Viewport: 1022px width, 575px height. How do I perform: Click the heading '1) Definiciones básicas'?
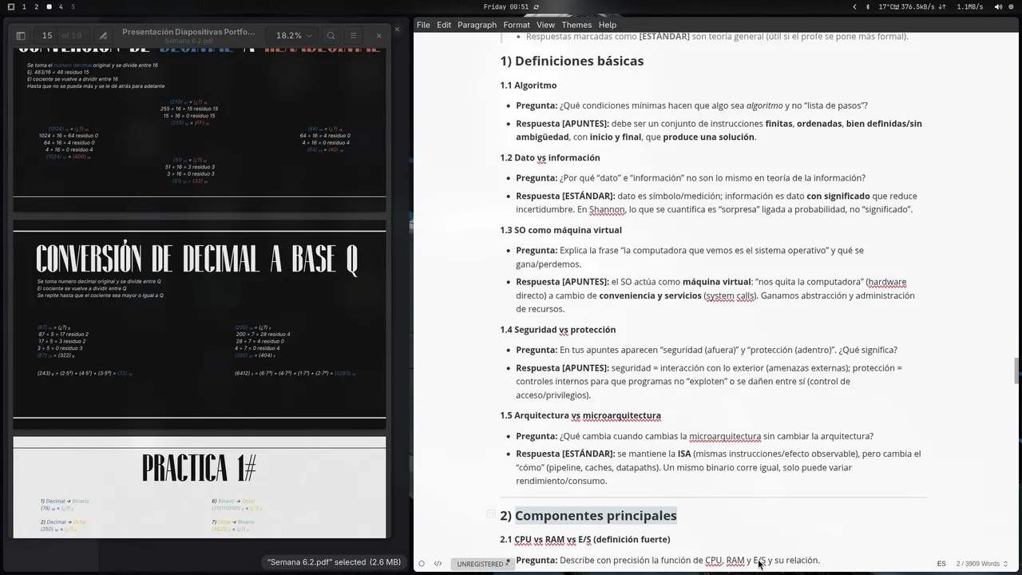(x=572, y=61)
